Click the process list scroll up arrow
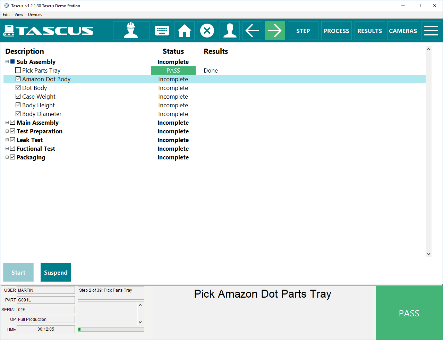443x340 pixels. 428,49
